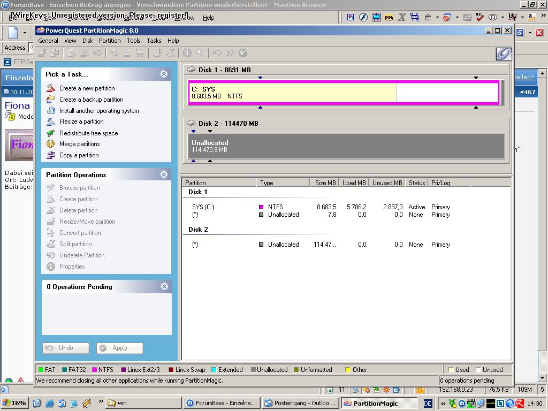Click the Disk 2 drive icon
The width and height of the screenshot is (548, 411).
click(191, 123)
